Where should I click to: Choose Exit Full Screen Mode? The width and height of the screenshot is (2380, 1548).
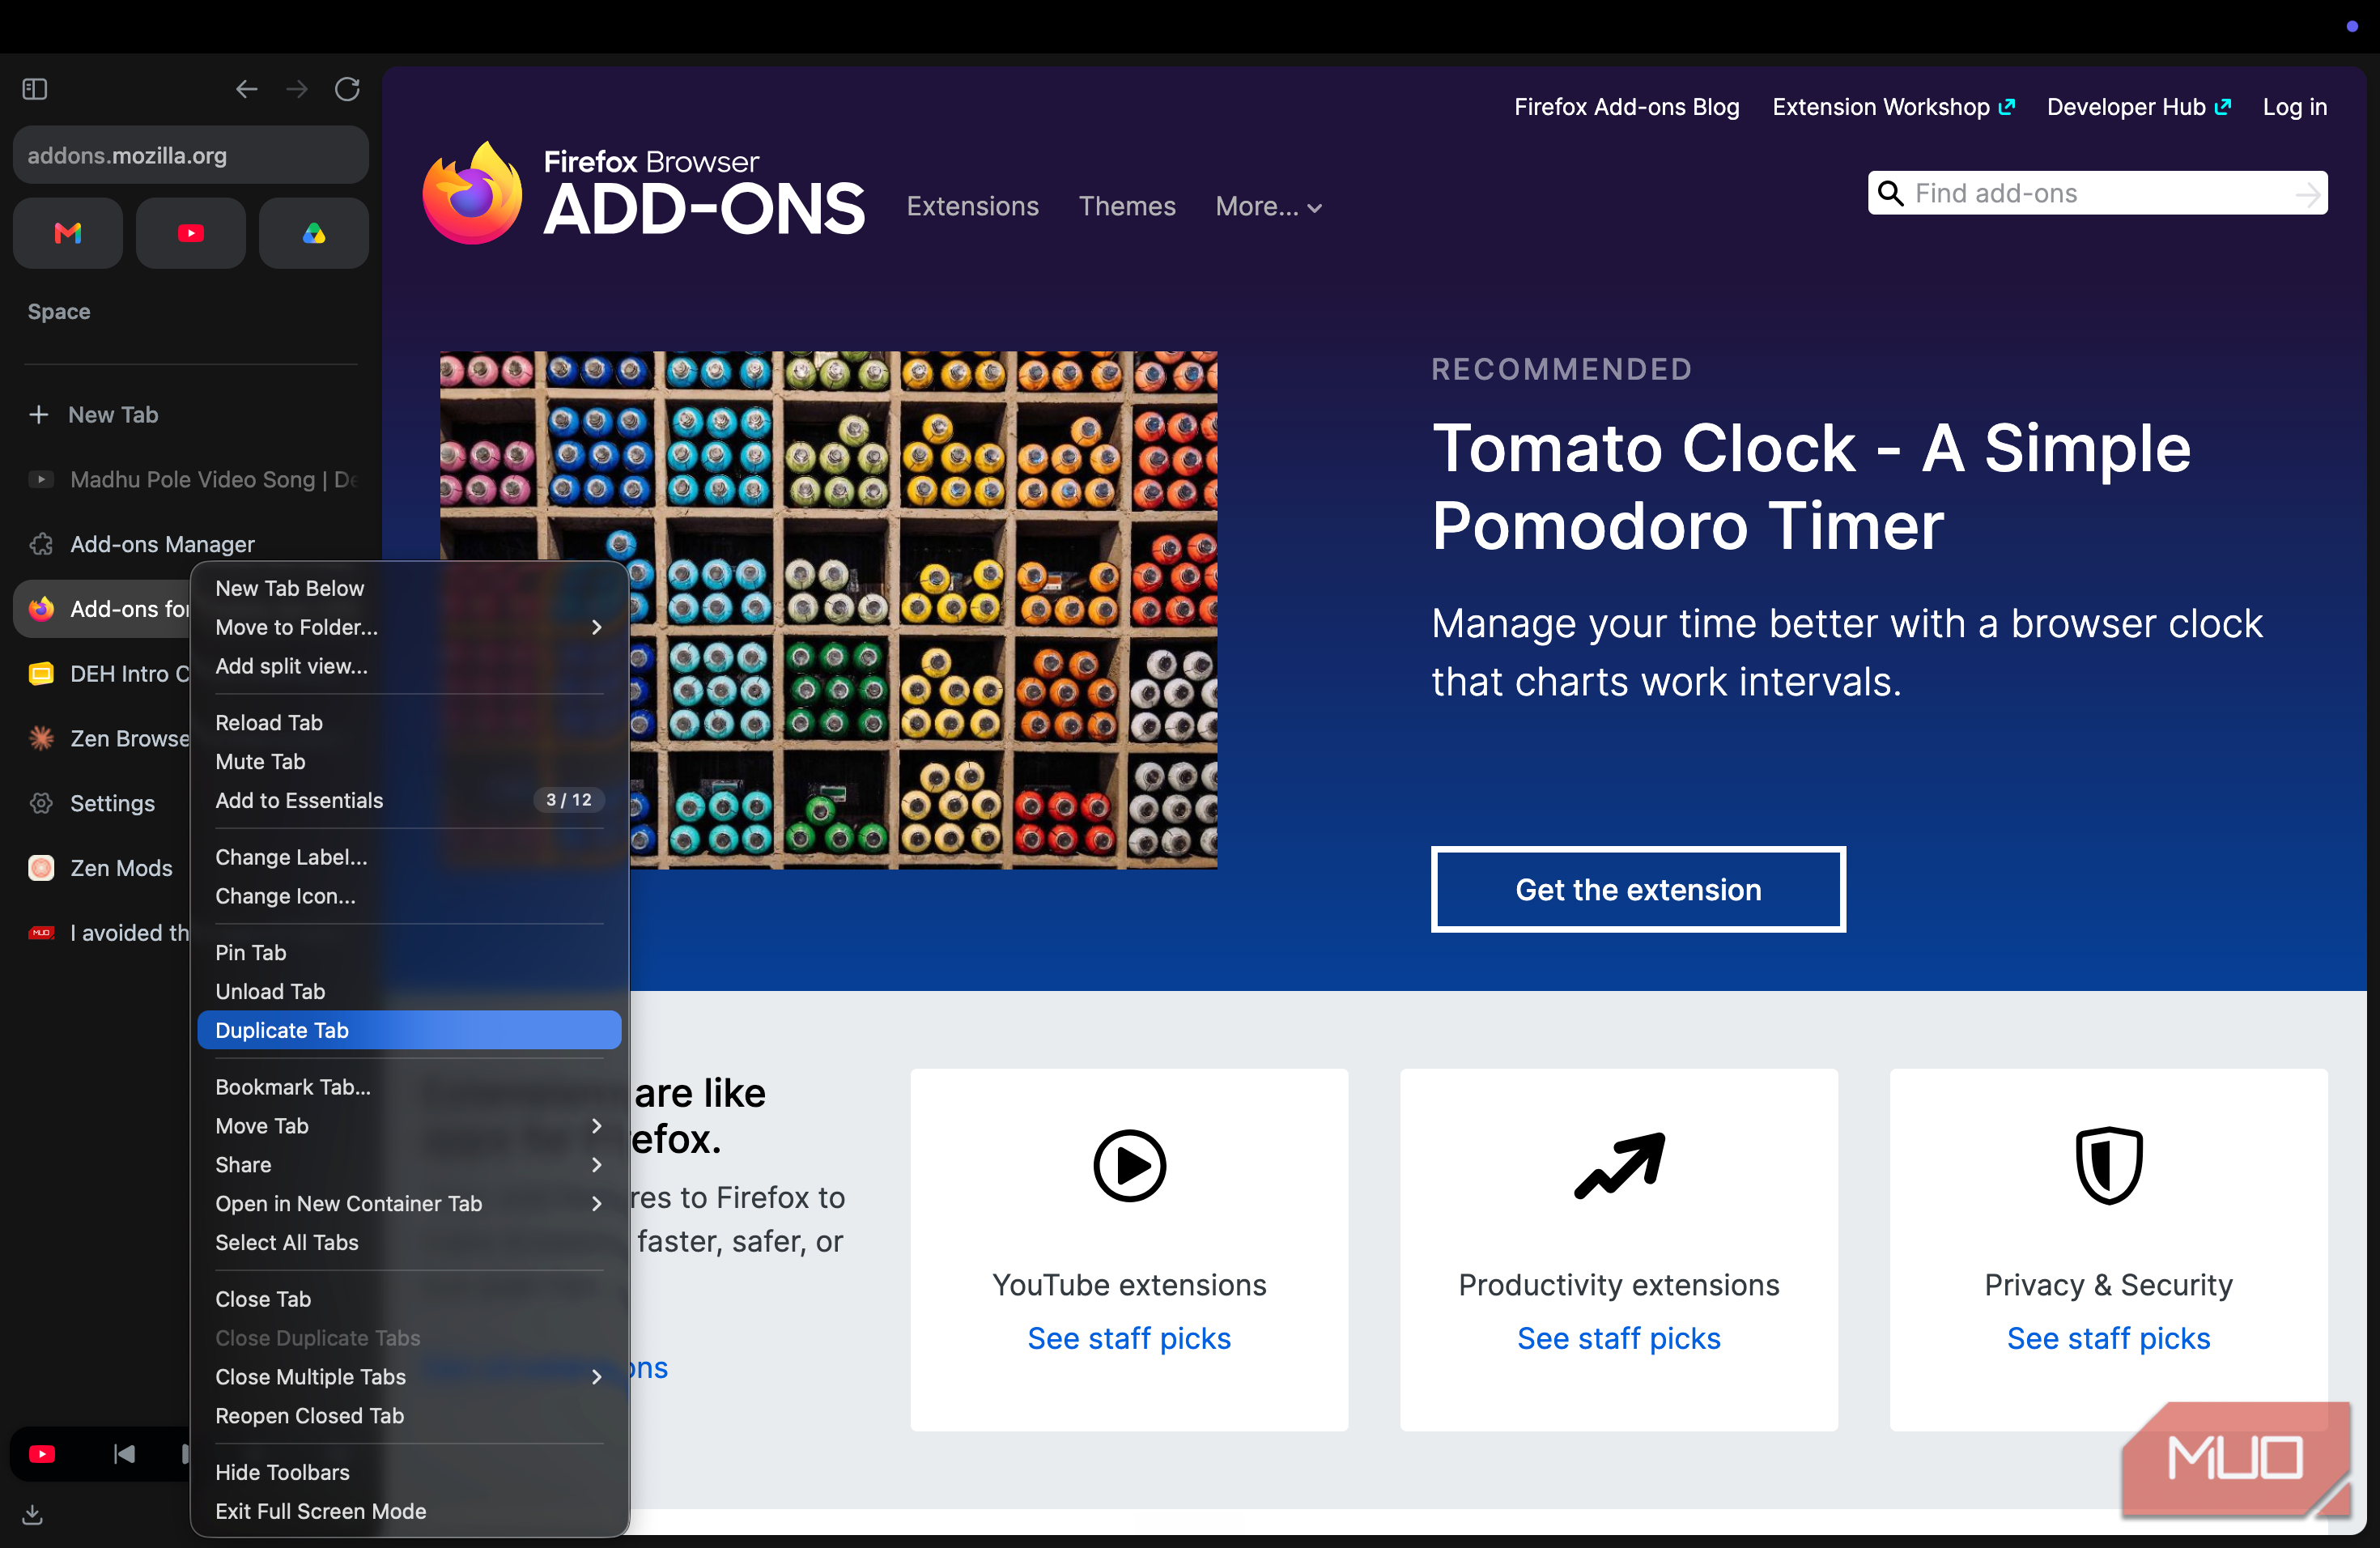[410, 1512]
